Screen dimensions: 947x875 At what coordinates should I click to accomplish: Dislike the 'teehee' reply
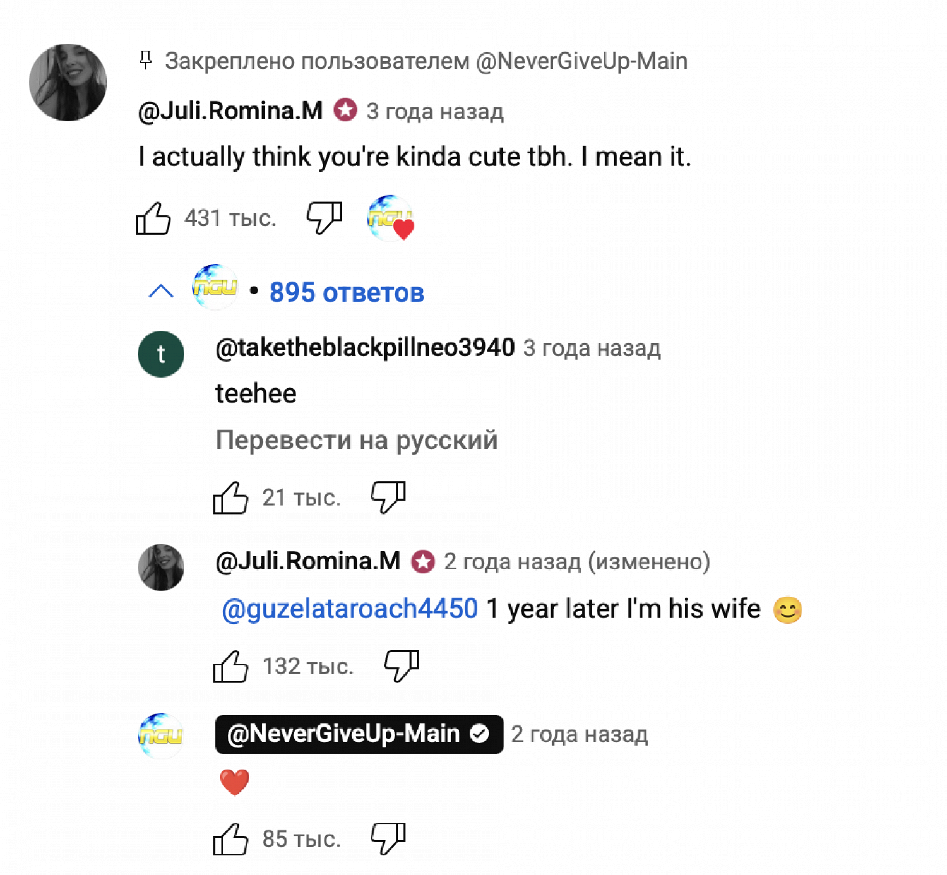tap(388, 497)
